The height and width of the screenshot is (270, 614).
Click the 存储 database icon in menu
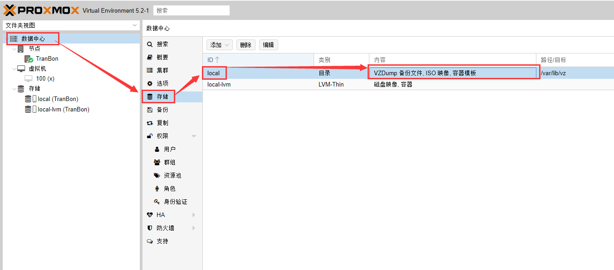[x=150, y=96]
